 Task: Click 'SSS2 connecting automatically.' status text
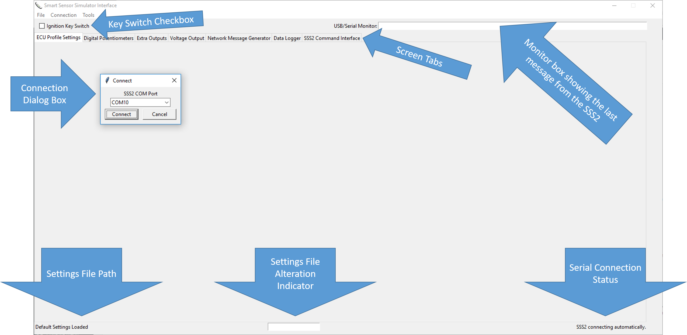pyautogui.click(x=611, y=327)
